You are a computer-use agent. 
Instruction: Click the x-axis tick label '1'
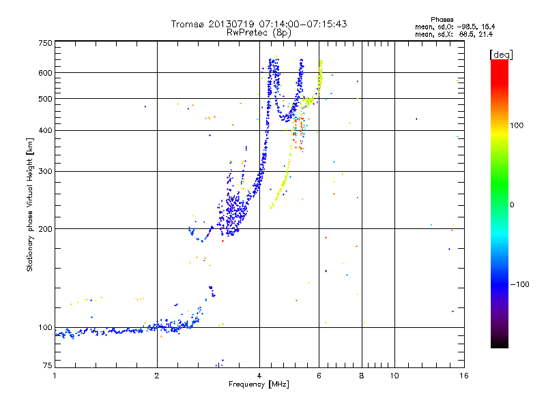pos(55,376)
